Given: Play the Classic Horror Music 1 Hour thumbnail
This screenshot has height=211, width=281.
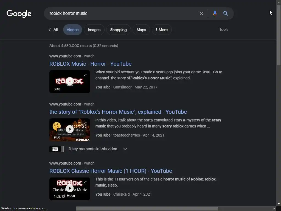Looking at the screenshot, I should [x=70, y=189].
